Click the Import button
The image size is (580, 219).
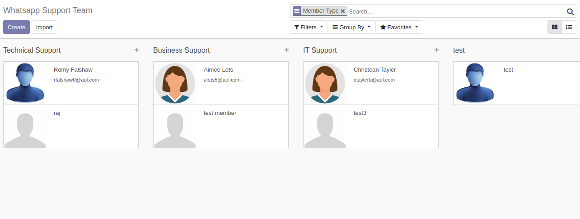coord(44,27)
